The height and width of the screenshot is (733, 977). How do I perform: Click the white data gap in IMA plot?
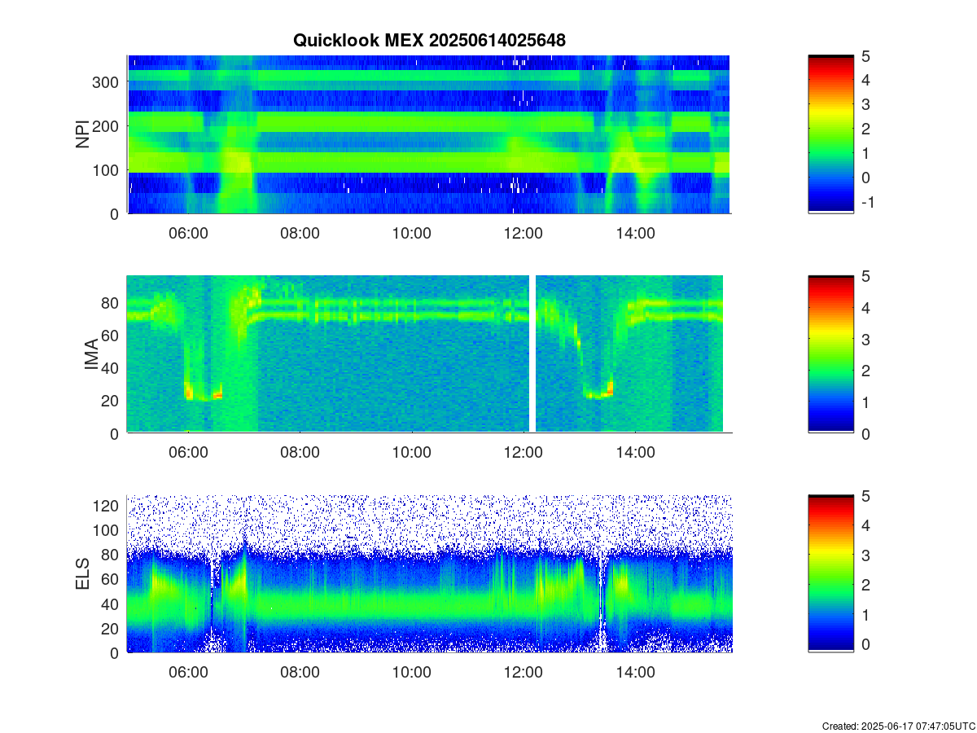[532, 354]
